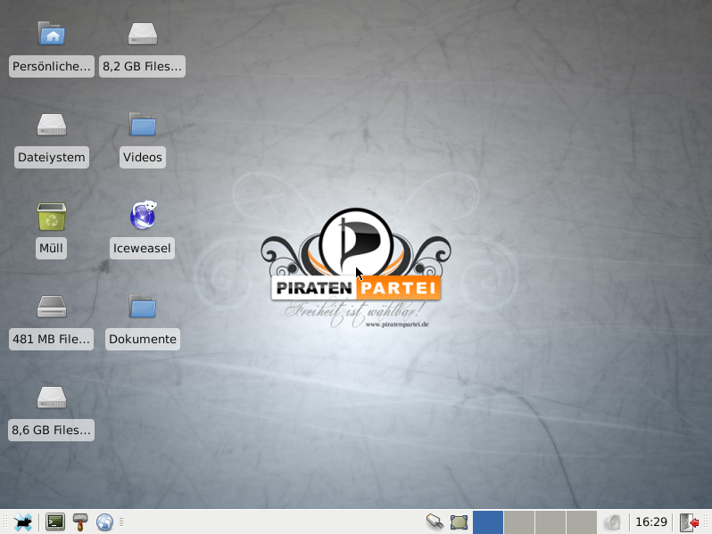Launch the terminal from the panel
This screenshot has width=712, height=534.
[55, 522]
